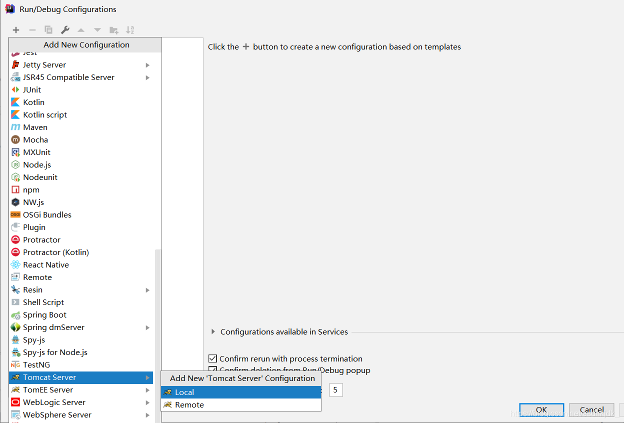
Task: Select the Mocha icon
Action: pos(15,140)
